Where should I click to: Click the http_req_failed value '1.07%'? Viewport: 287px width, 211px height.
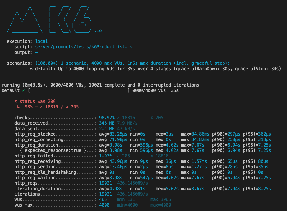pos(106,156)
